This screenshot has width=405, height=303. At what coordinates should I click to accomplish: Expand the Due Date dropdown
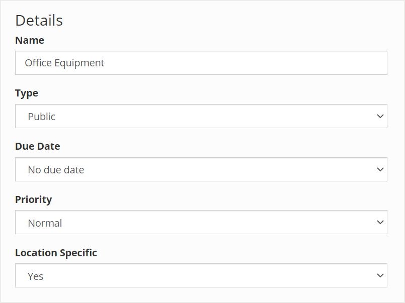pos(201,169)
